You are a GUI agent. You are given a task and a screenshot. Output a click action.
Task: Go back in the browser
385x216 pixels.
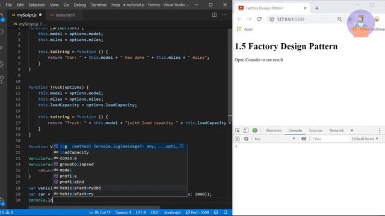239,19
